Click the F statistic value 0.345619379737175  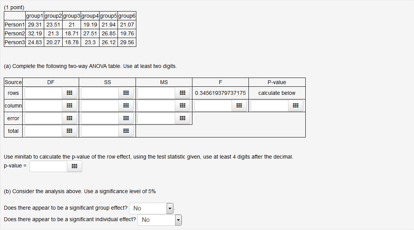click(220, 93)
